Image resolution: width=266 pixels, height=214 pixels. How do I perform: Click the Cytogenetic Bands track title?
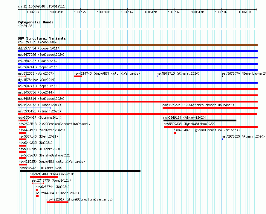36,22
